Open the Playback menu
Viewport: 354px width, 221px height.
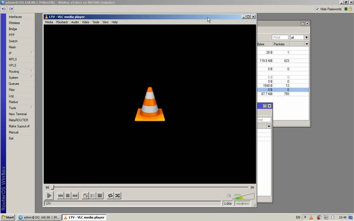pos(62,22)
